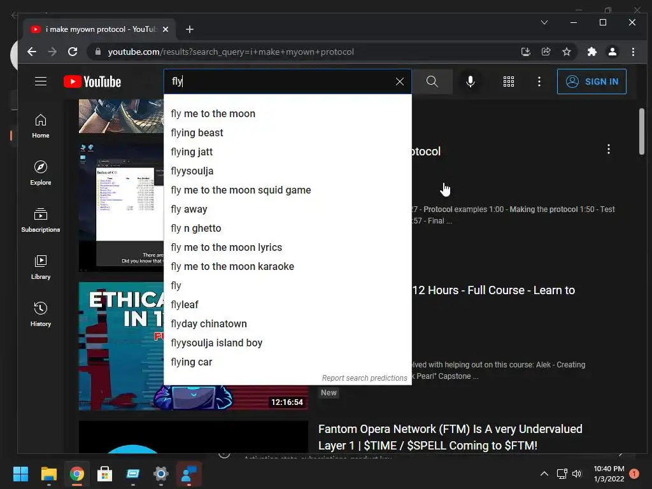Open Microsoft Store from taskbar
Image resolution: width=652 pixels, height=489 pixels.
pyautogui.click(x=105, y=474)
